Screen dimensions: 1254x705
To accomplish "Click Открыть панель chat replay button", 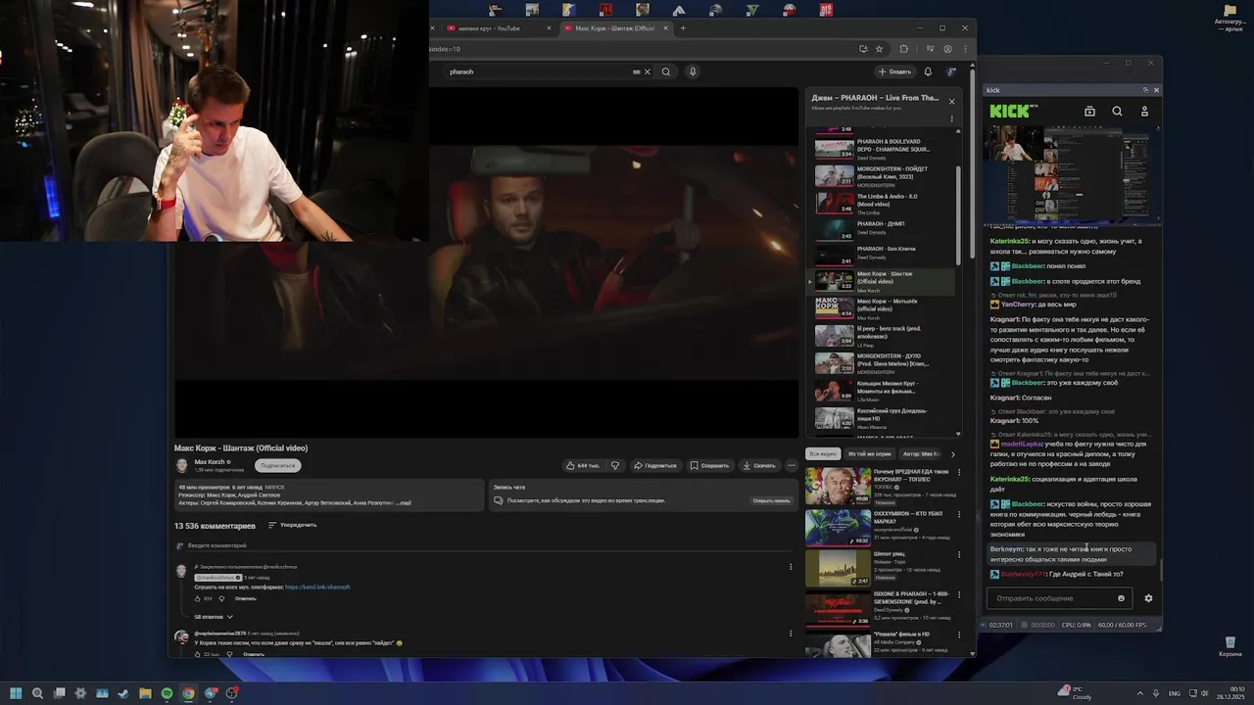I will click(x=771, y=500).
